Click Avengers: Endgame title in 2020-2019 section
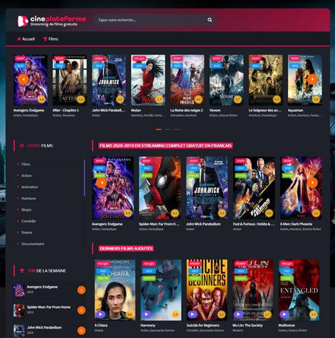Image resolution: width=335 pixels, height=338 pixels. [107, 224]
